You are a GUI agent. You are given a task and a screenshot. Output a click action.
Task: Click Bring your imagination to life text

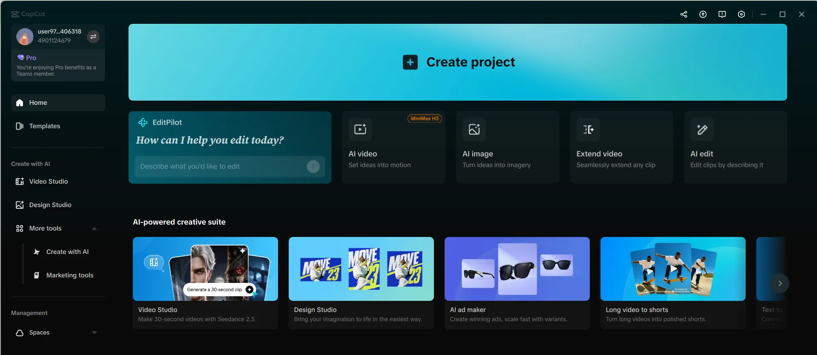[358, 319]
